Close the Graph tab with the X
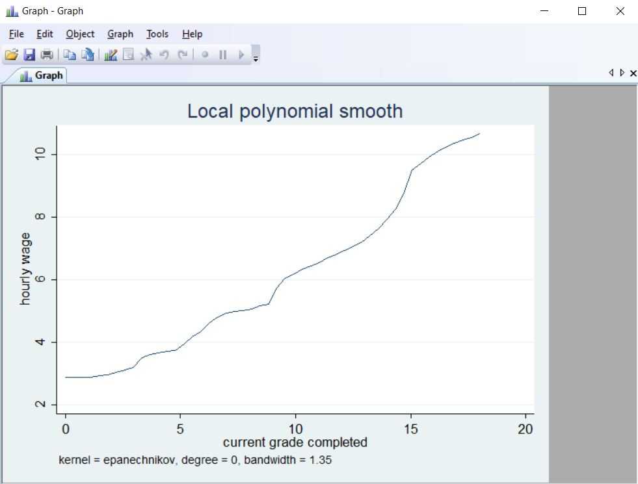The height and width of the screenshot is (484, 638). (632, 73)
